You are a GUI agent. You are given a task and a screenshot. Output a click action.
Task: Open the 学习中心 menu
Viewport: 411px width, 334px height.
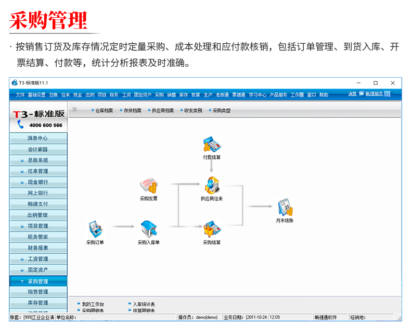click(x=258, y=95)
